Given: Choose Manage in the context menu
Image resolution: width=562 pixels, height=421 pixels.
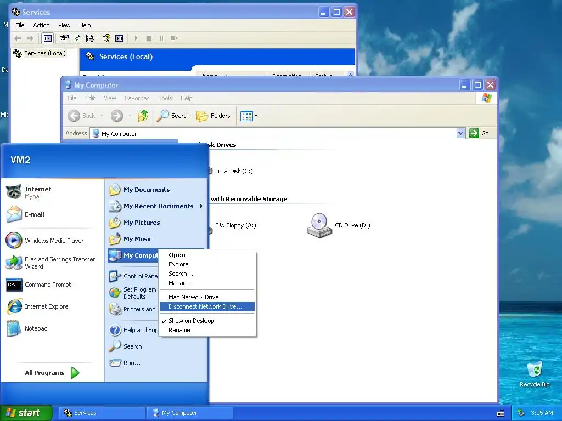Looking at the screenshot, I should pos(207,283).
